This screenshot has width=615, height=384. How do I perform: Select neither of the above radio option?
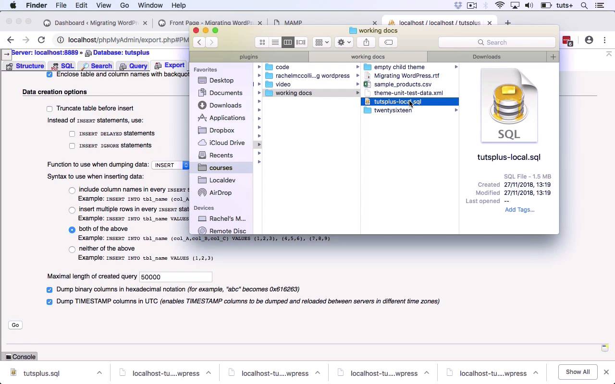(x=72, y=250)
